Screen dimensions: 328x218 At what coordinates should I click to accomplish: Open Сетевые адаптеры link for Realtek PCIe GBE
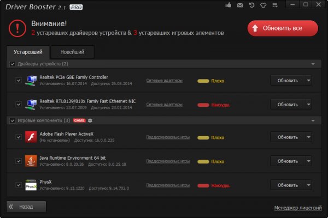tap(165, 81)
